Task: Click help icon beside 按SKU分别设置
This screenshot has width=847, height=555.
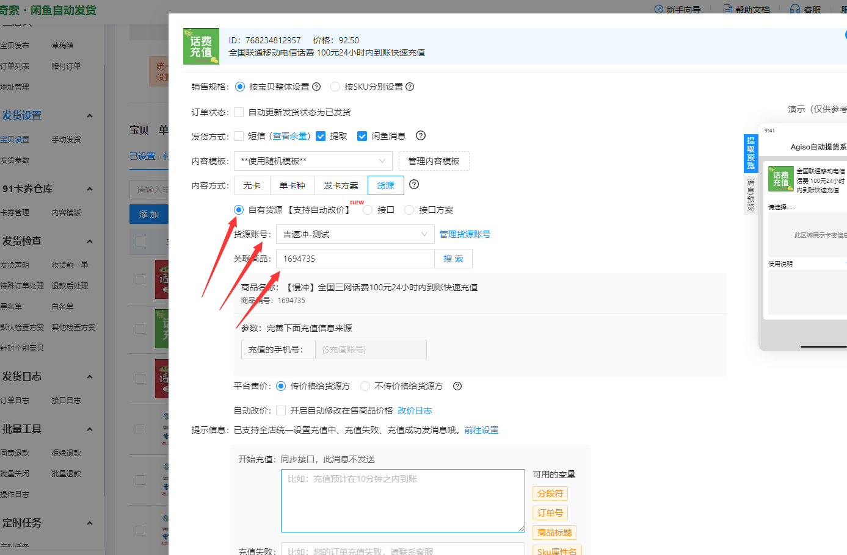Action: [410, 87]
